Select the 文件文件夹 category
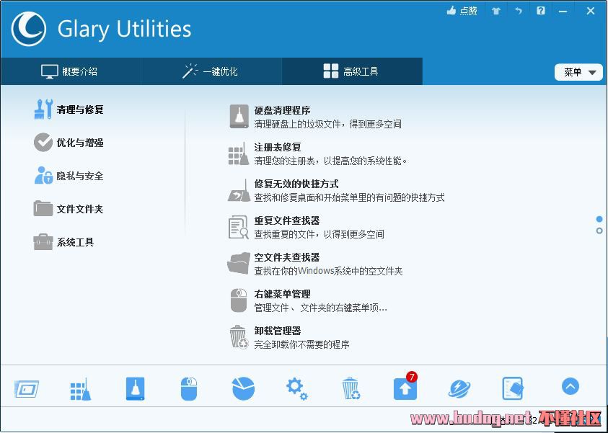Screen dimensions: 608x433 click(69, 209)
